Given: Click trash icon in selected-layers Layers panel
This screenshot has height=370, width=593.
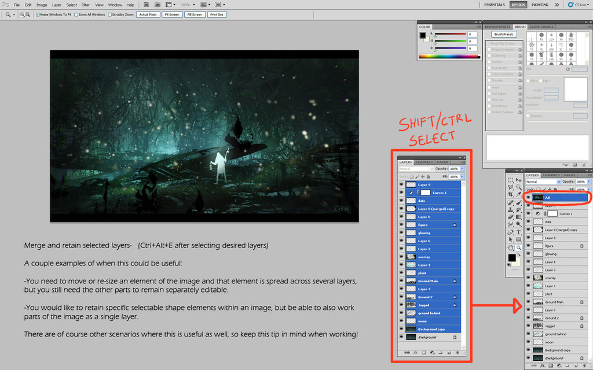Looking at the screenshot, I should [457, 353].
